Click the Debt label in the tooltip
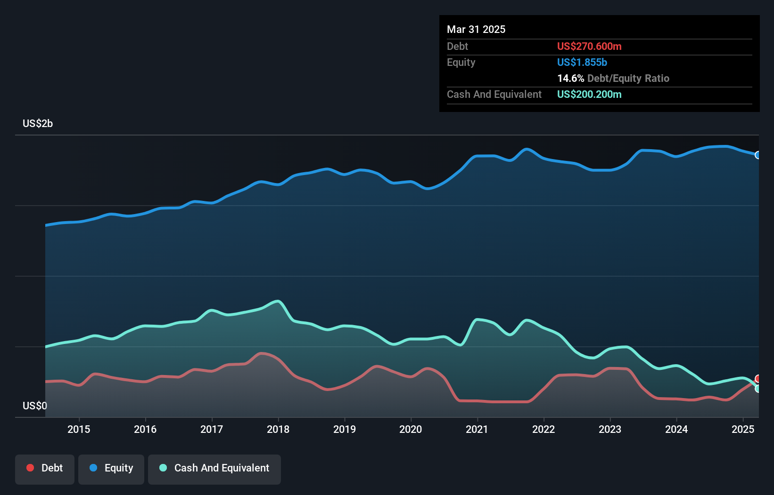 pyautogui.click(x=457, y=47)
